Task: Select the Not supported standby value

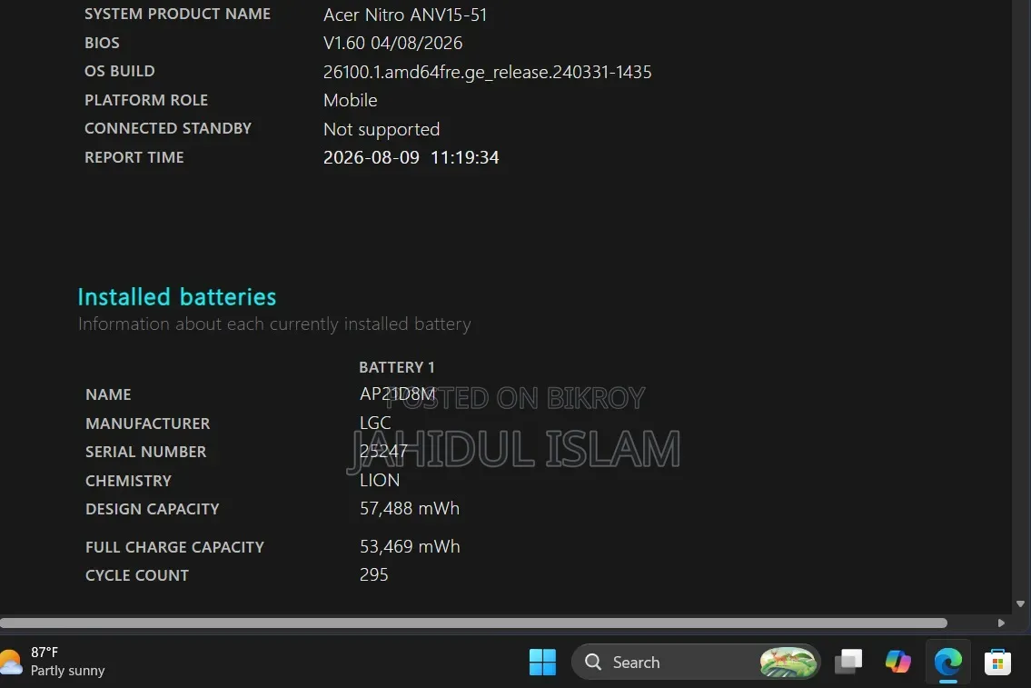Action: pyautogui.click(x=382, y=129)
